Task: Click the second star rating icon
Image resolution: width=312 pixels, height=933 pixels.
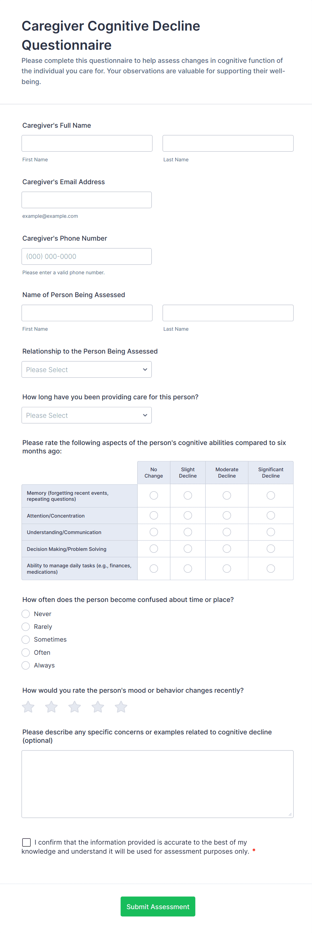Action: coord(51,706)
